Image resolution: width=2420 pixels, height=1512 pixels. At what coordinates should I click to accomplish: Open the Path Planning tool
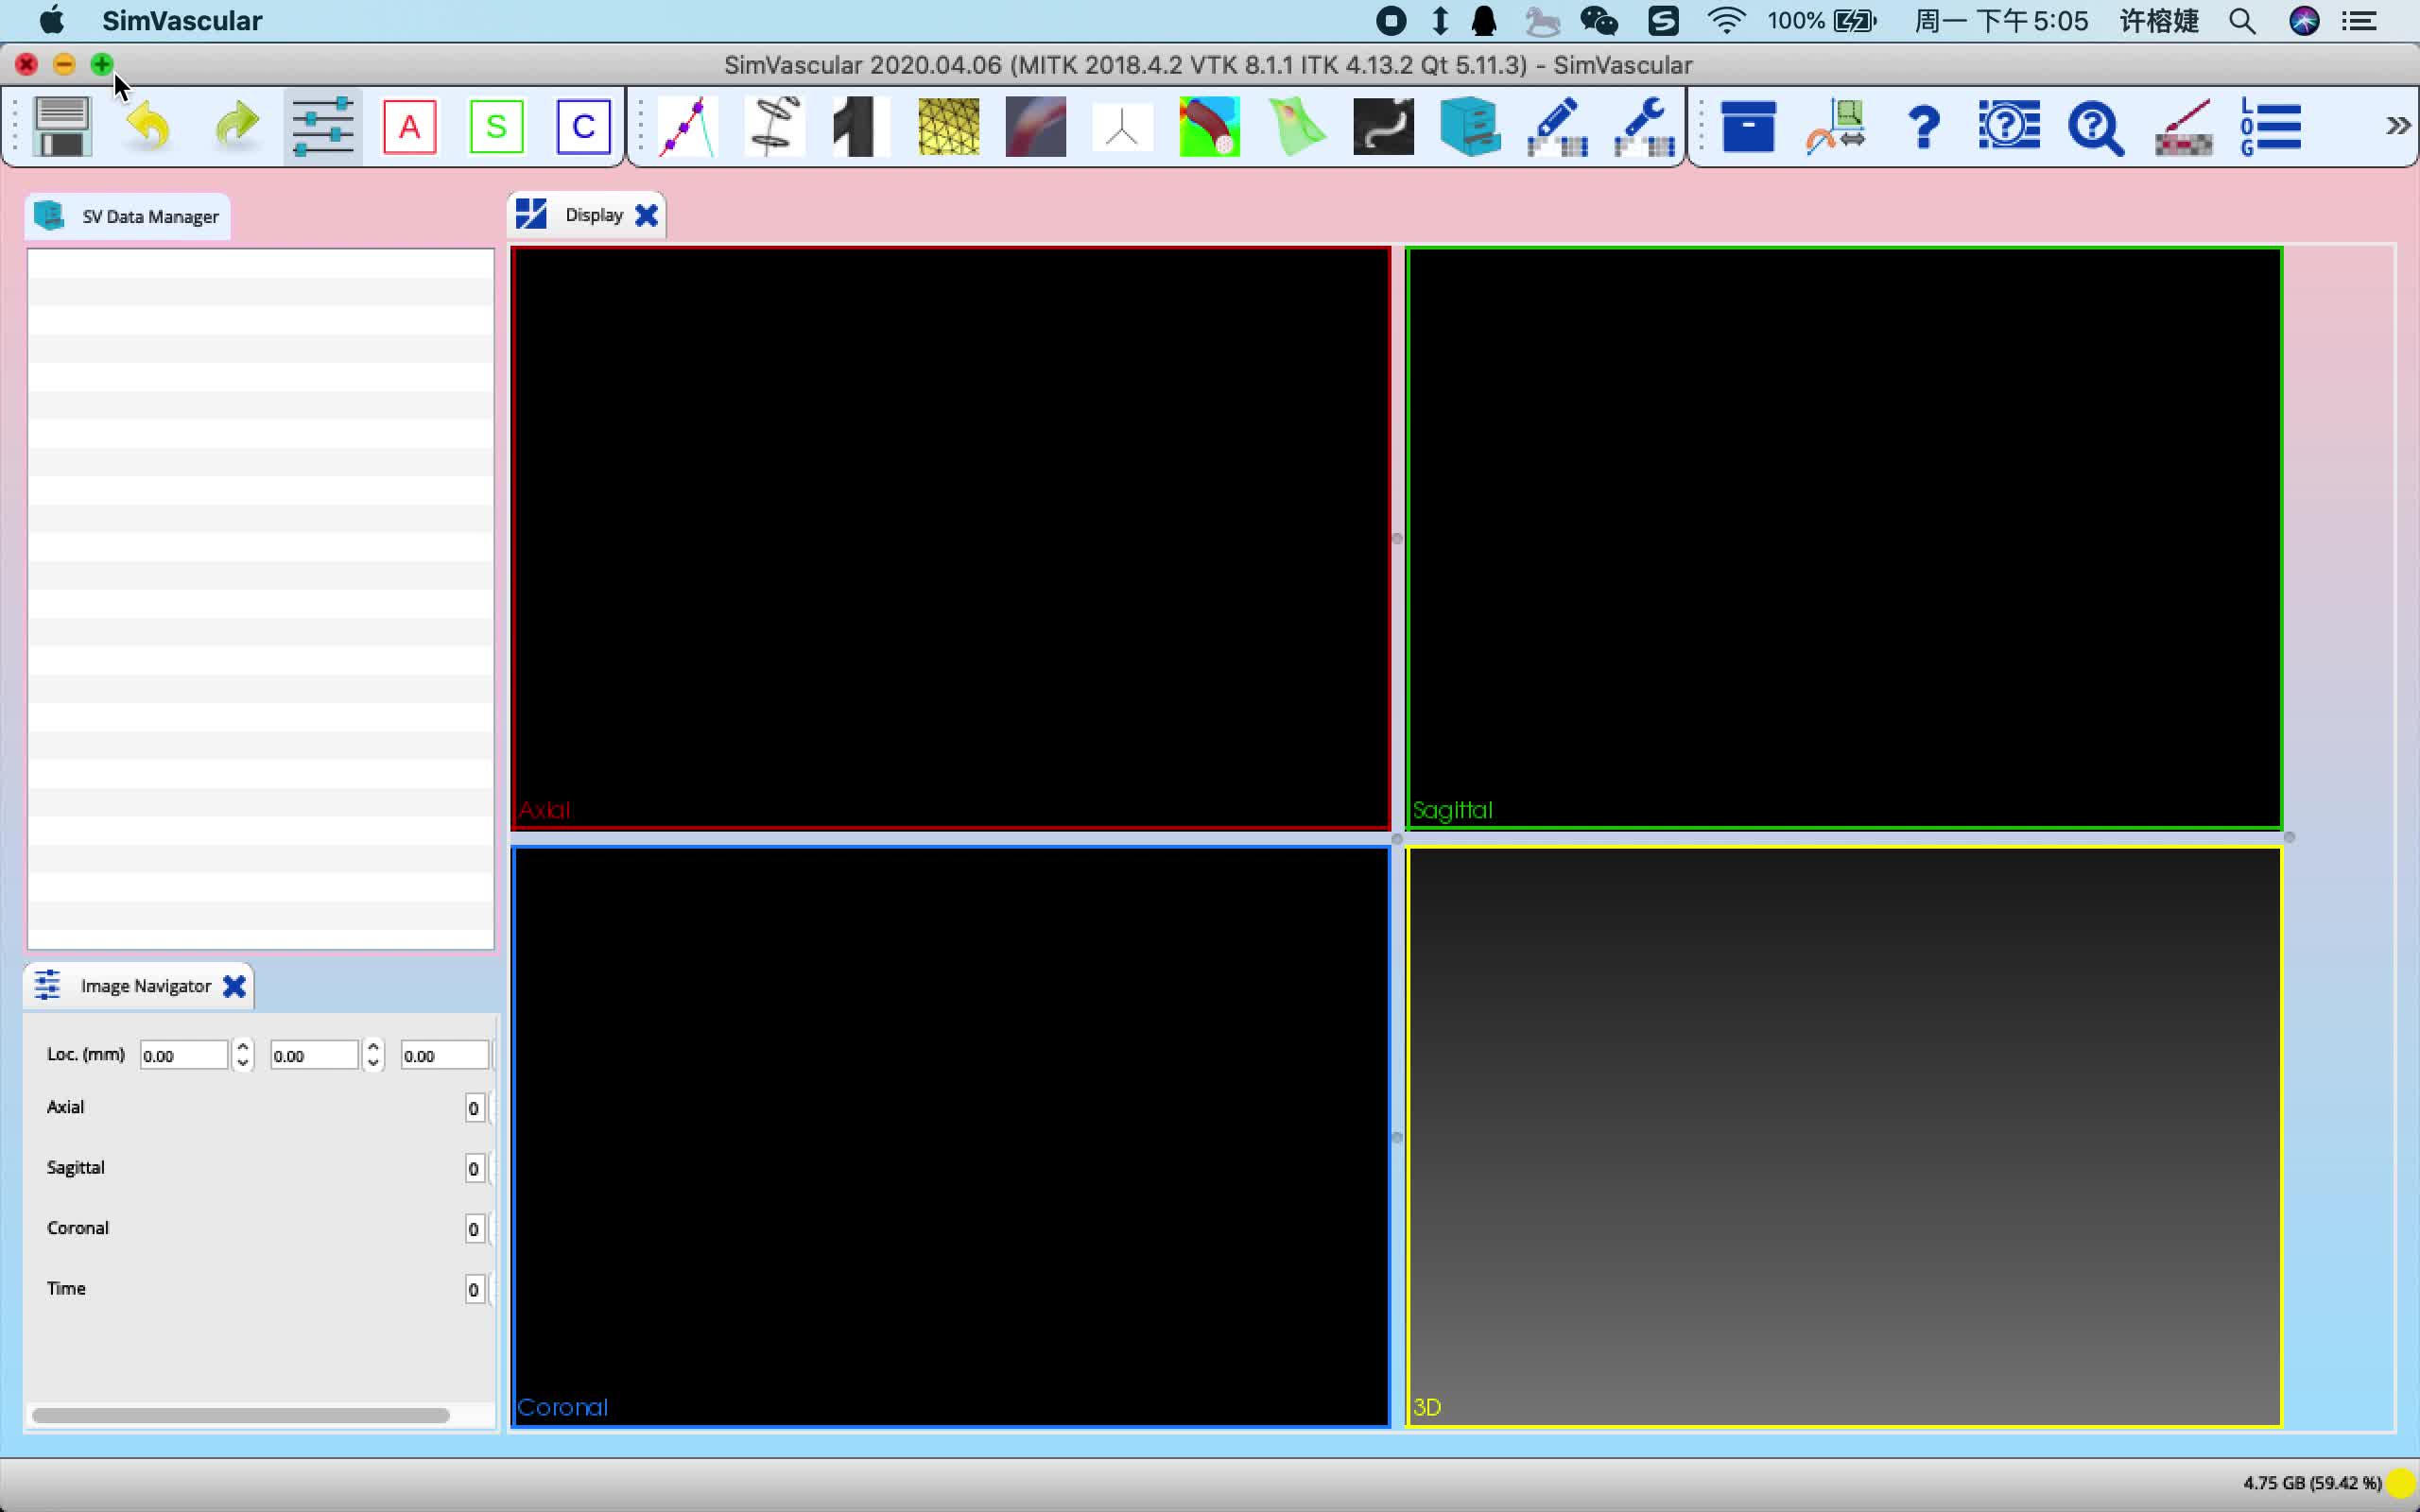[688, 126]
